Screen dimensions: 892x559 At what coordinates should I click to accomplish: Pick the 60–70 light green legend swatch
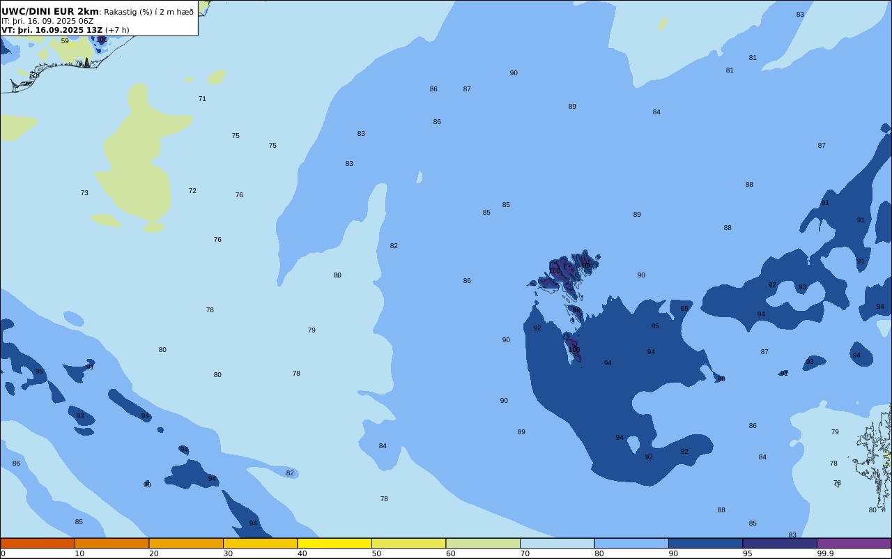tap(483, 543)
